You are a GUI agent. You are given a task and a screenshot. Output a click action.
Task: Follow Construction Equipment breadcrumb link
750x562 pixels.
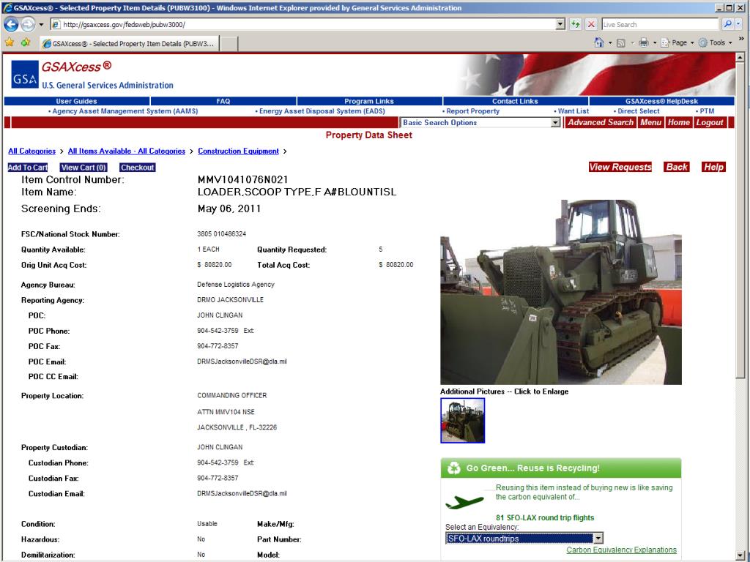click(238, 151)
